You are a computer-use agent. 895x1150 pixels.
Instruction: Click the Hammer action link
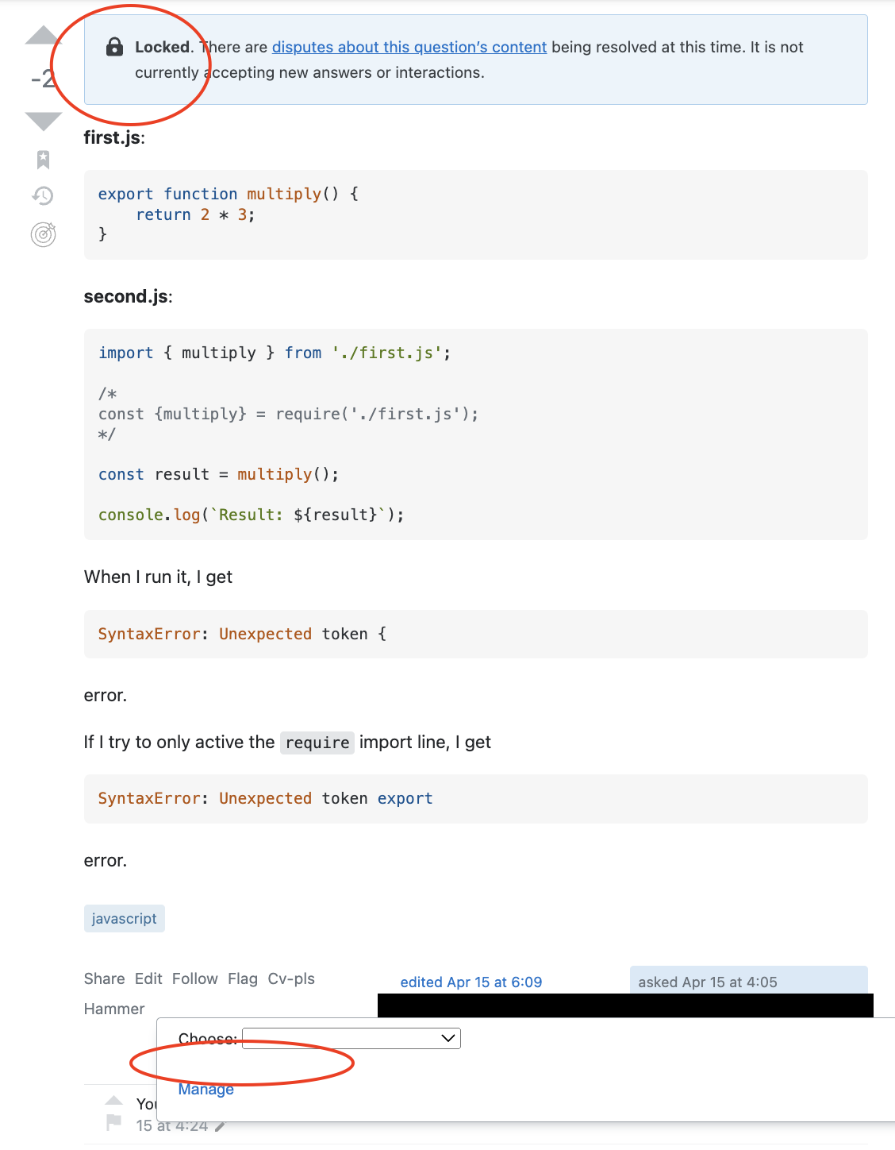pyautogui.click(x=114, y=1009)
